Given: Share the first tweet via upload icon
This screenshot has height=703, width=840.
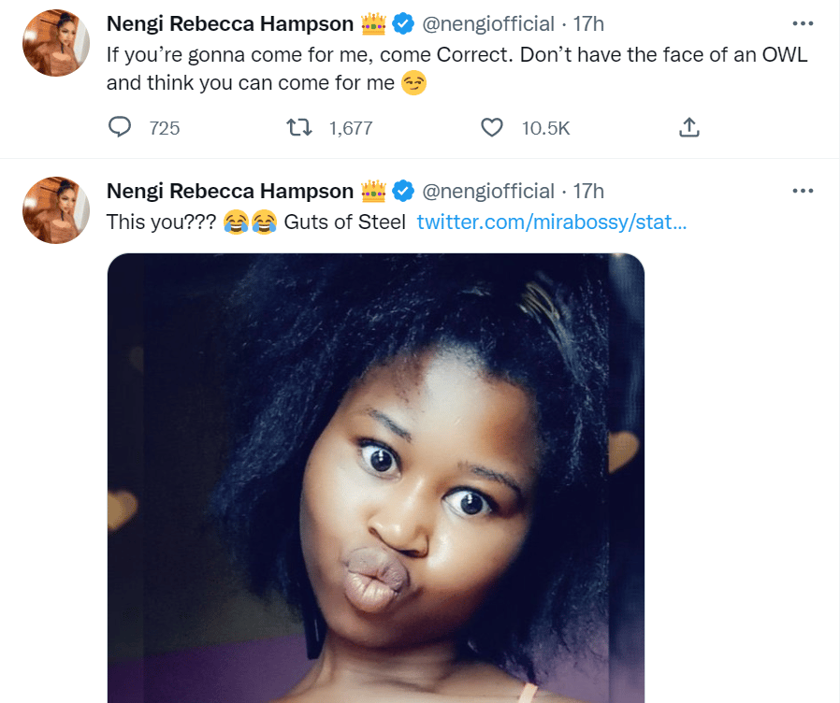Looking at the screenshot, I should [689, 128].
